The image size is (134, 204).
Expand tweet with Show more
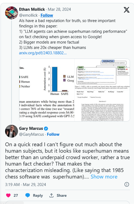pos(104,177)
